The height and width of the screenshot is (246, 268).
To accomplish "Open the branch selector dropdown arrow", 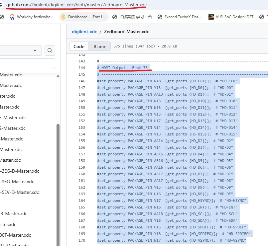I will click(35, 50).
